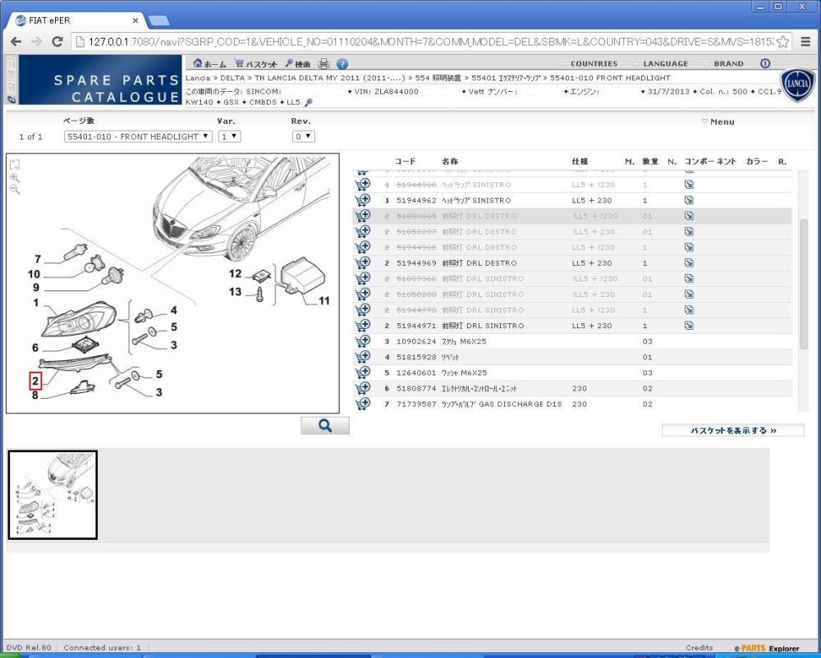Click the printer icon in toolbar
Image resolution: width=821 pixels, height=658 pixels.
point(324,64)
